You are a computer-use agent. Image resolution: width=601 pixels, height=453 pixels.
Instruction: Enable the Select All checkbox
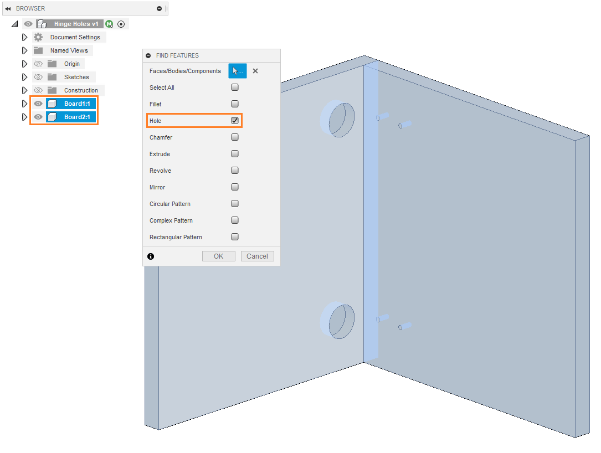point(235,87)
